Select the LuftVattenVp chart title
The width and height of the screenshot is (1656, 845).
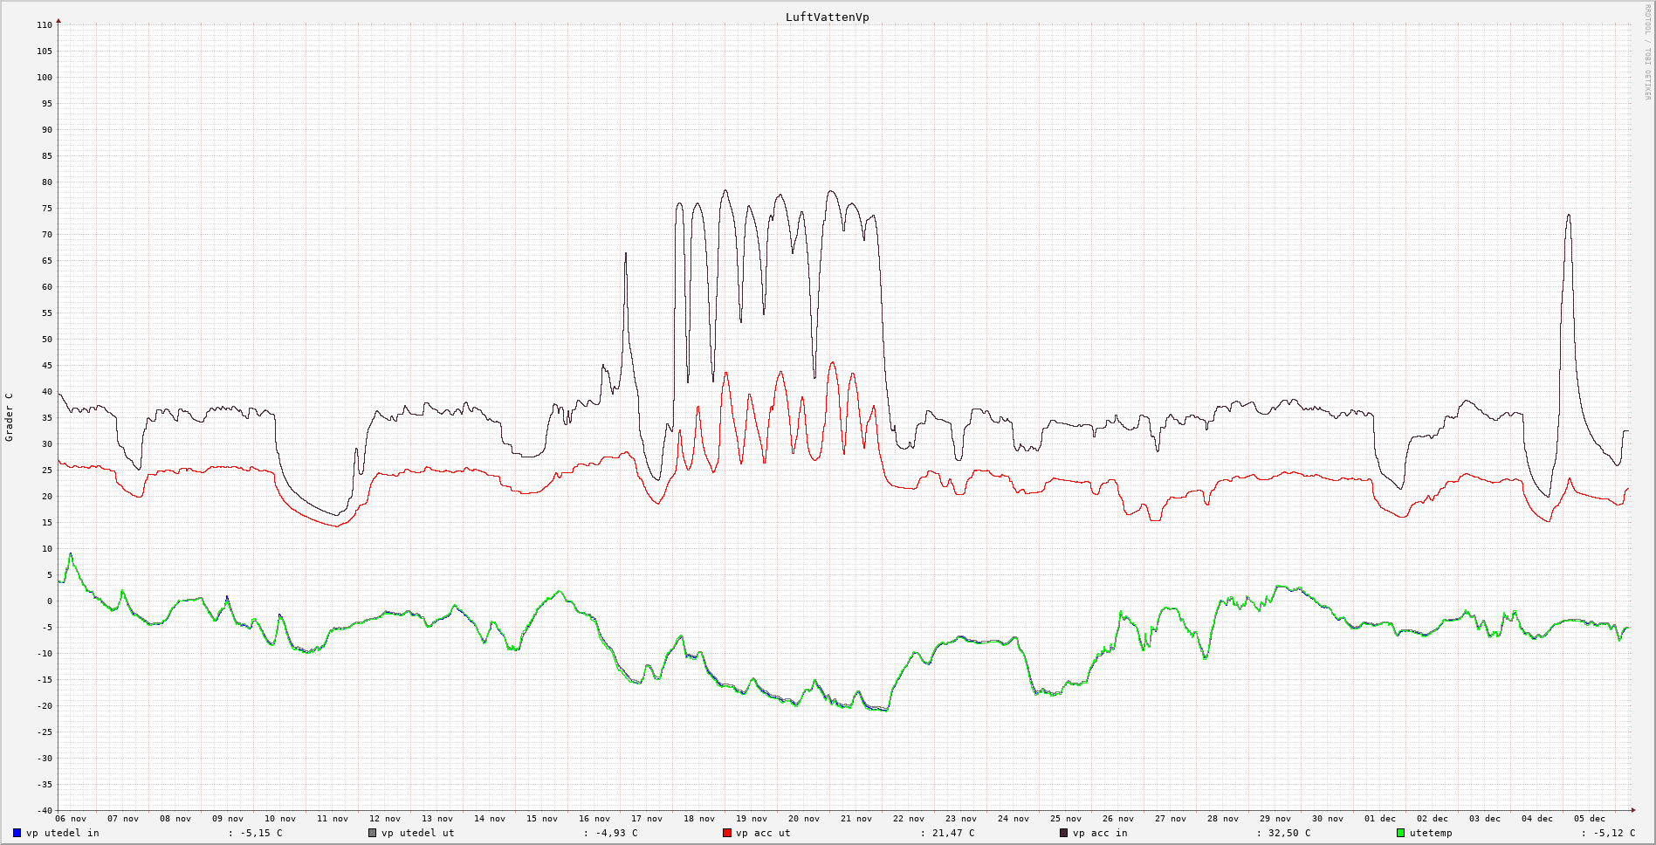pos(827,17)
